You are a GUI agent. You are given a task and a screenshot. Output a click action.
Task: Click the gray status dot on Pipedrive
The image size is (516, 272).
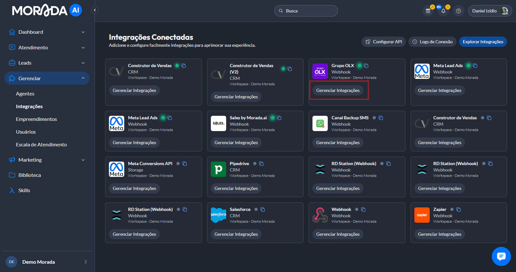(255, 164)
